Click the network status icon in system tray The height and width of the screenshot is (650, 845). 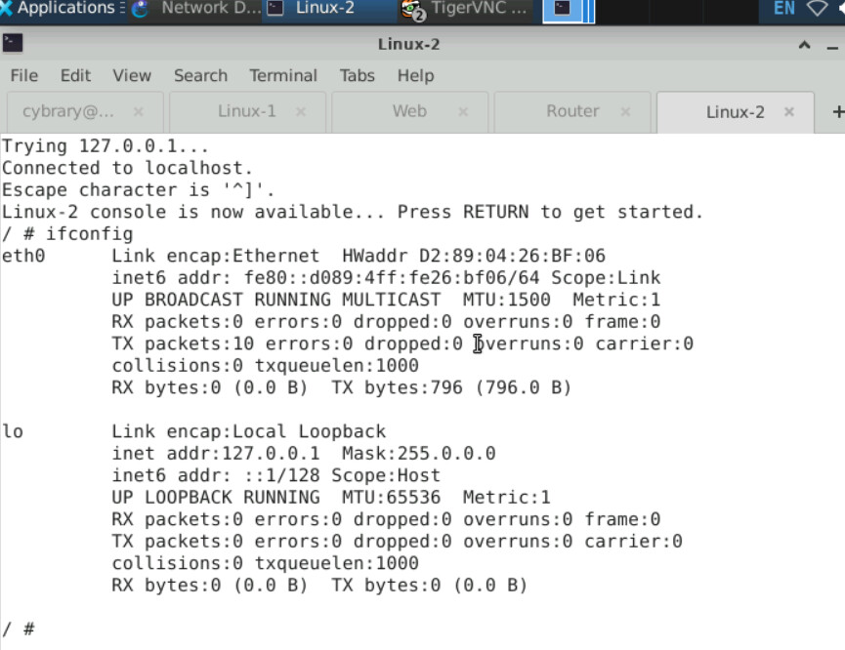(x=817, y=9)
